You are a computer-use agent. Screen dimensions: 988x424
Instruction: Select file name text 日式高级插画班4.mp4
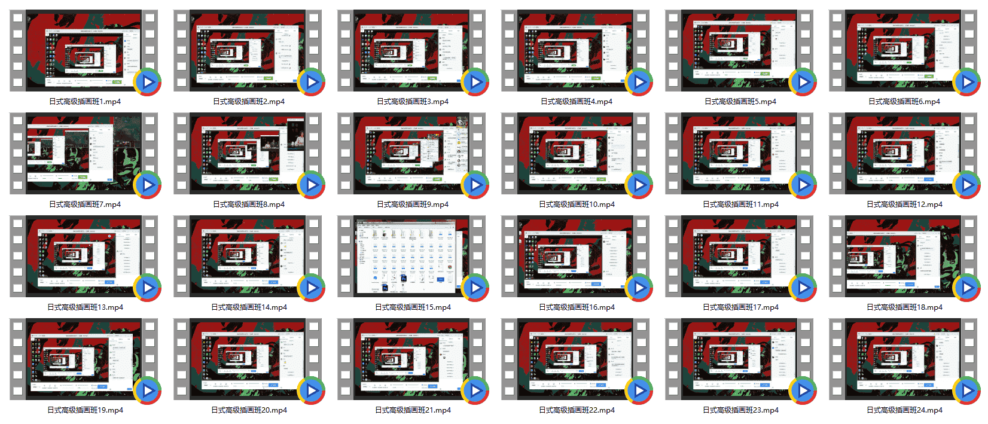(577, 102)
